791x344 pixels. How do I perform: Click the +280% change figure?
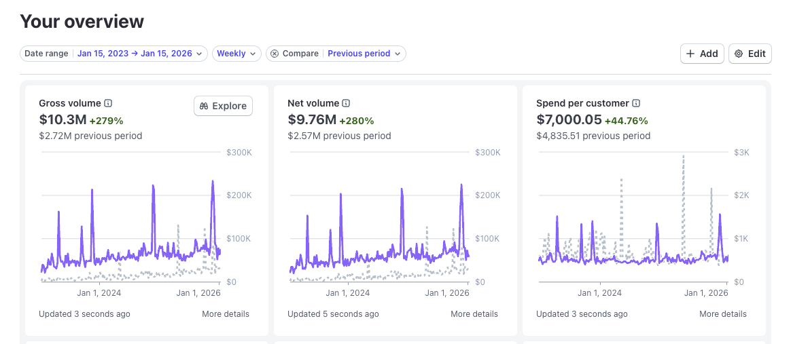pyautogui.click(x=357, y=121)
